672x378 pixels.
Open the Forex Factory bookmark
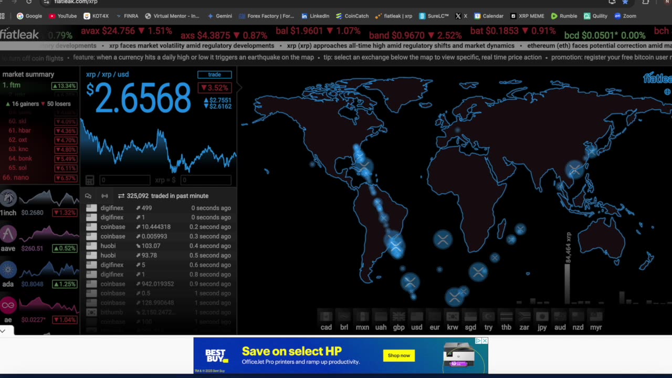click(267, 16)
